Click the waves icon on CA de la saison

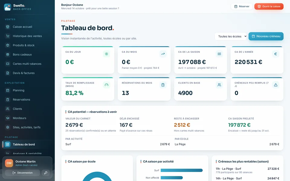(x=219, y=54)
